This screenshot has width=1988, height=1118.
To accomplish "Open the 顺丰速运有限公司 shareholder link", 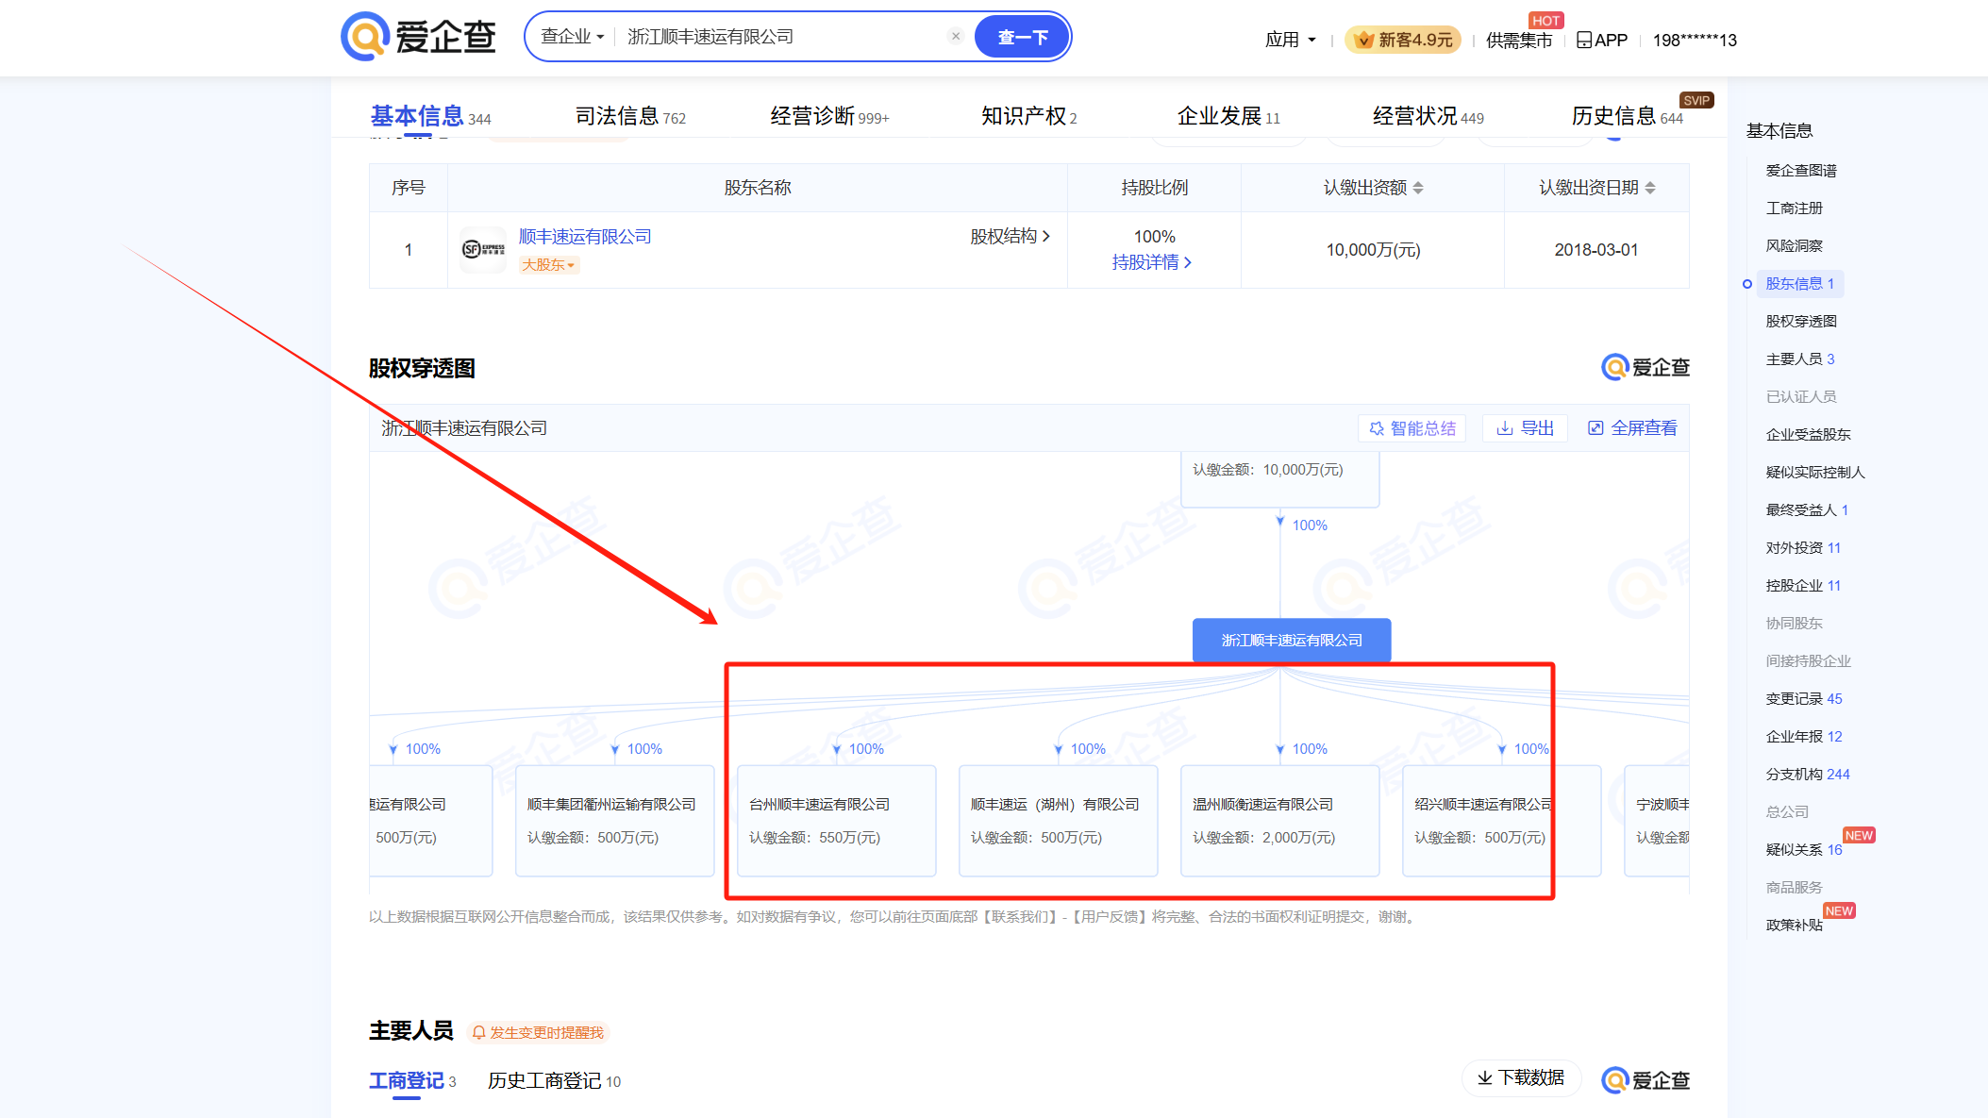I will pos(585,237).
